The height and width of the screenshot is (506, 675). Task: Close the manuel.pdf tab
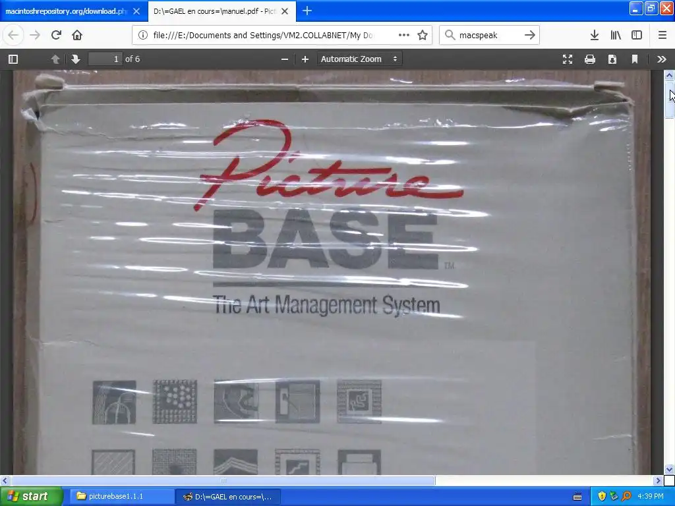click(285, 11)
